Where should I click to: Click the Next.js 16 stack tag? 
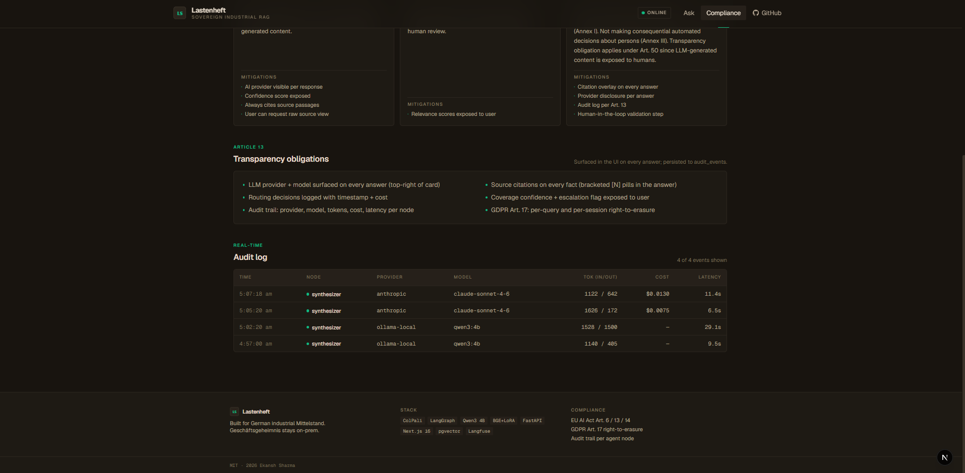[x=416, y=431]
